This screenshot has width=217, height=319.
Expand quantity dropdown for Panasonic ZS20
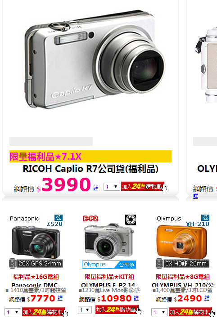click(x=13, y=312)
